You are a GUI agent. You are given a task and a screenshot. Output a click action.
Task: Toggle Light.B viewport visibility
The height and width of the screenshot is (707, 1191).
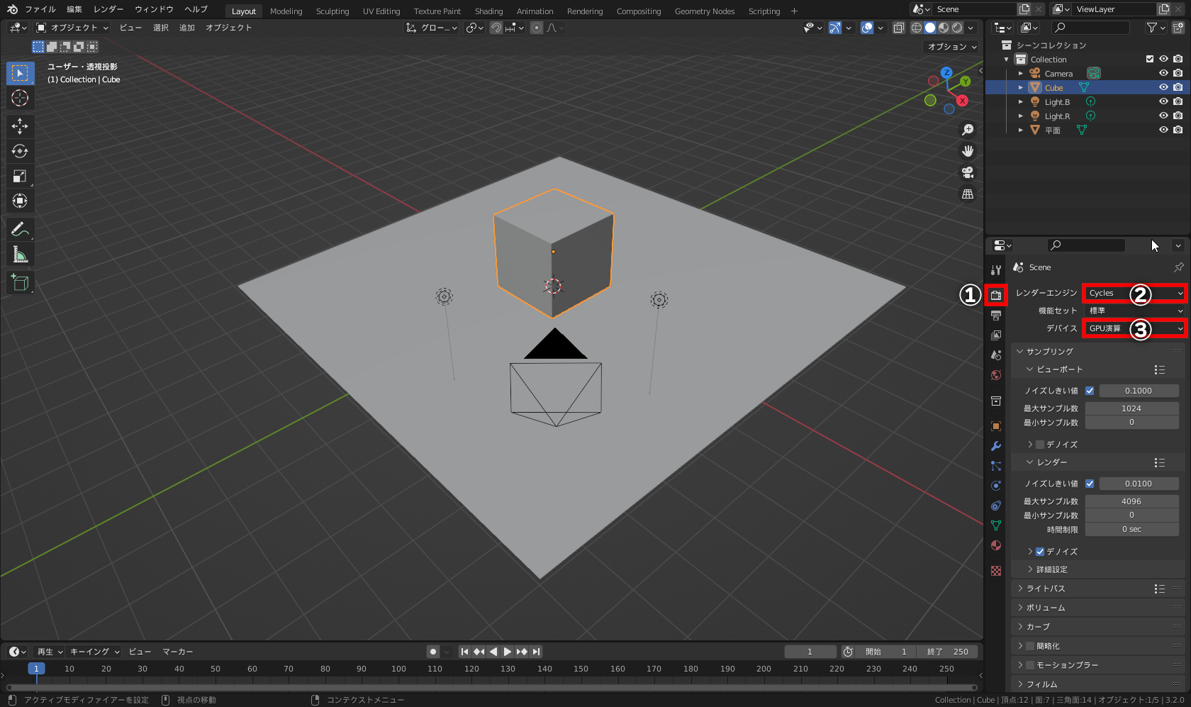[x=1163, y=101]
